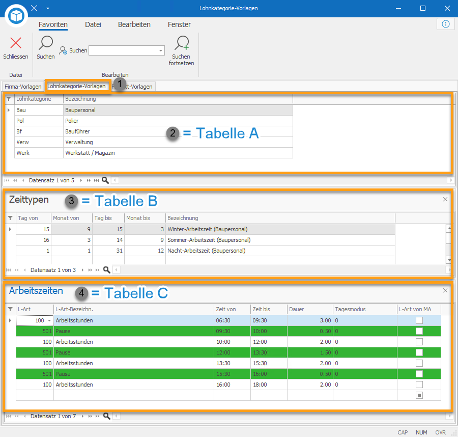This screenshot has width=458, height=437.
Task: Click search magnifier in Zeittypen navigator
Action: pyautogui.click(x=107, y=270)
